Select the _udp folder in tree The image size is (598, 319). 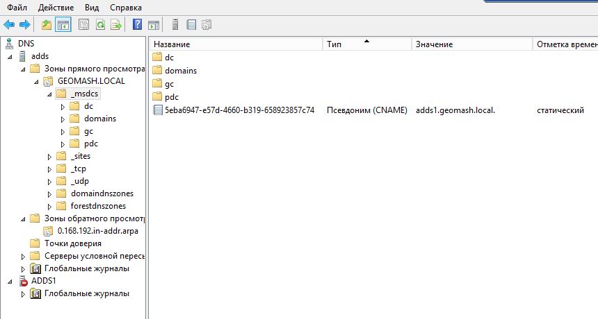(x=80, y=182)
